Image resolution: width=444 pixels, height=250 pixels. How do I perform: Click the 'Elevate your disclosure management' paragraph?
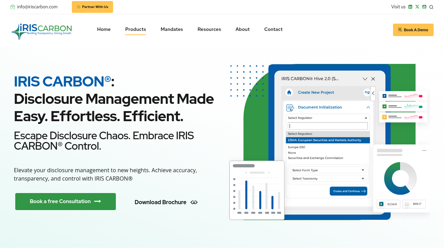105,174
